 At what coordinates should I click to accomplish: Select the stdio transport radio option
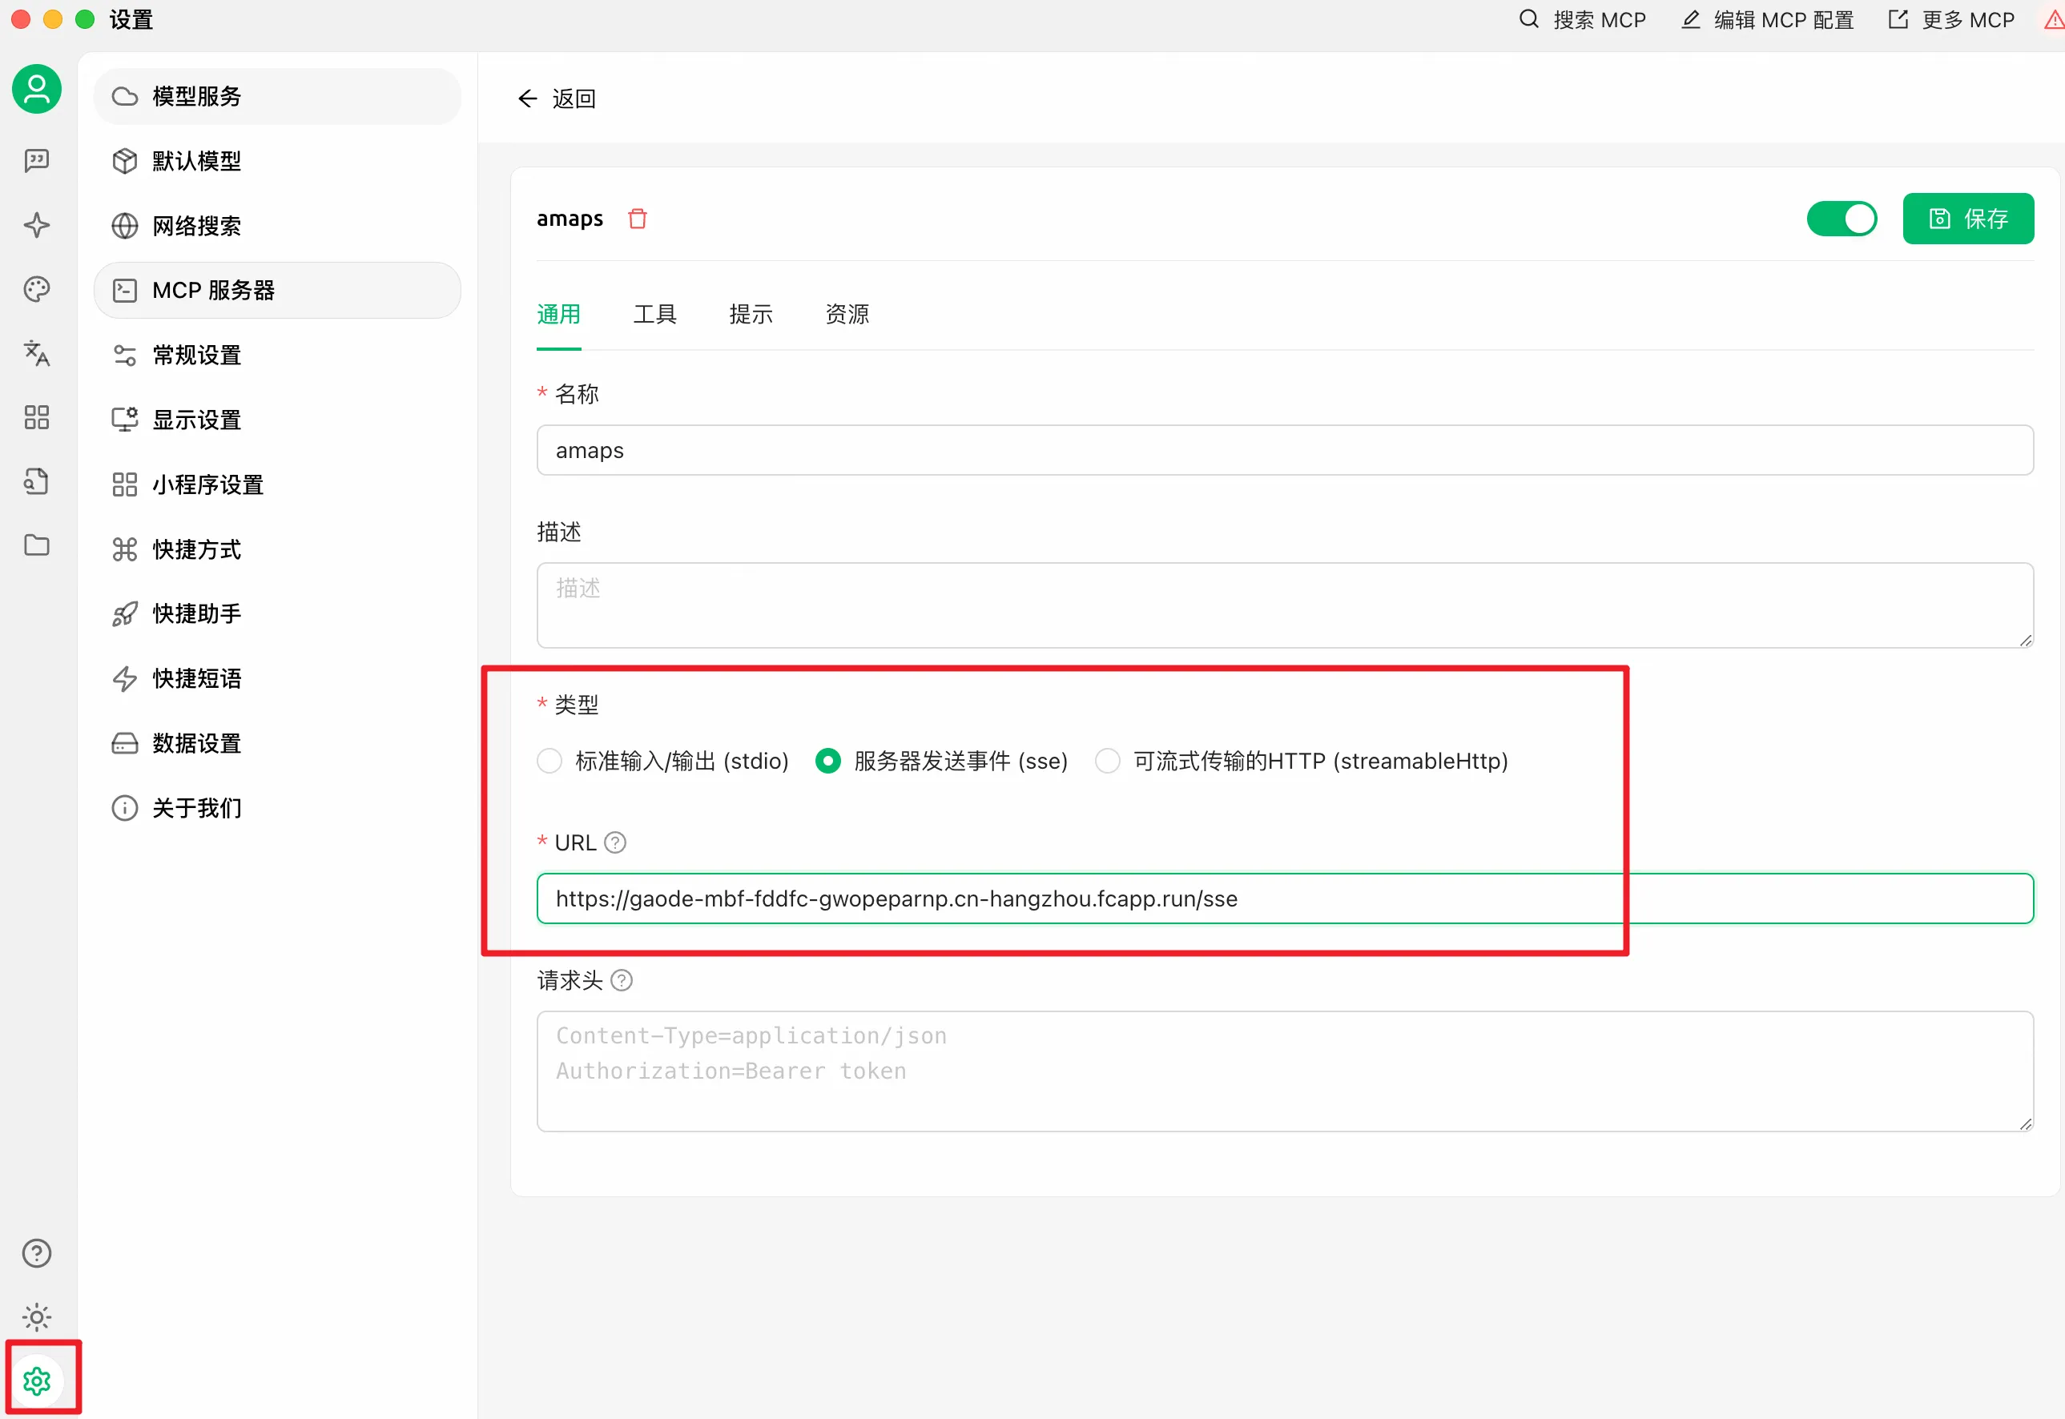point(549,761)
